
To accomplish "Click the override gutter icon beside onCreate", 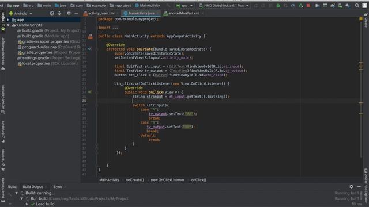I will (90, 49).
